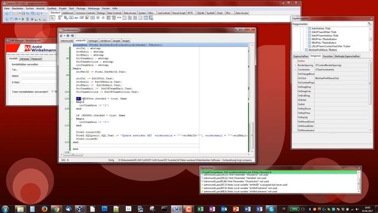Click the down arrow of the Nachrichten scrollbar
Image resolution: width=378 pixels, height=213 pixels.
[359, 192]
